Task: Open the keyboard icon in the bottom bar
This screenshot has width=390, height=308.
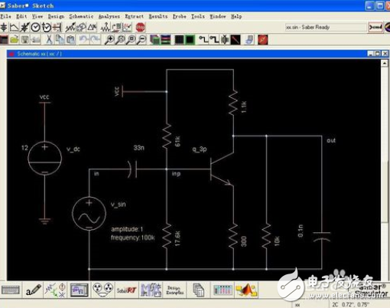Action: click(11, 290)
